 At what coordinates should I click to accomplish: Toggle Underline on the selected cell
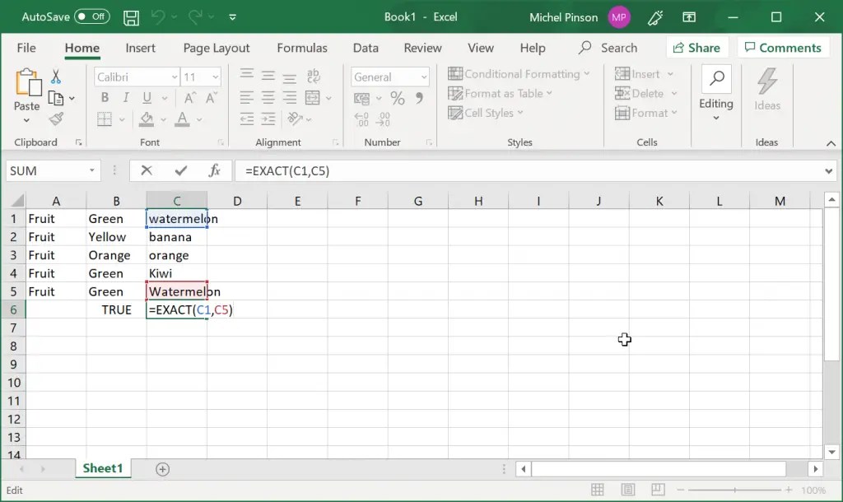(147, 97)
